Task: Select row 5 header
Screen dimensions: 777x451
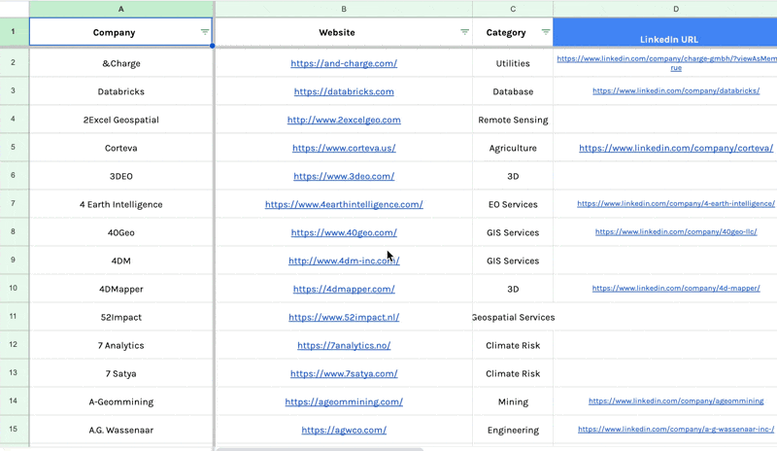Action: [x=14, y=148]
